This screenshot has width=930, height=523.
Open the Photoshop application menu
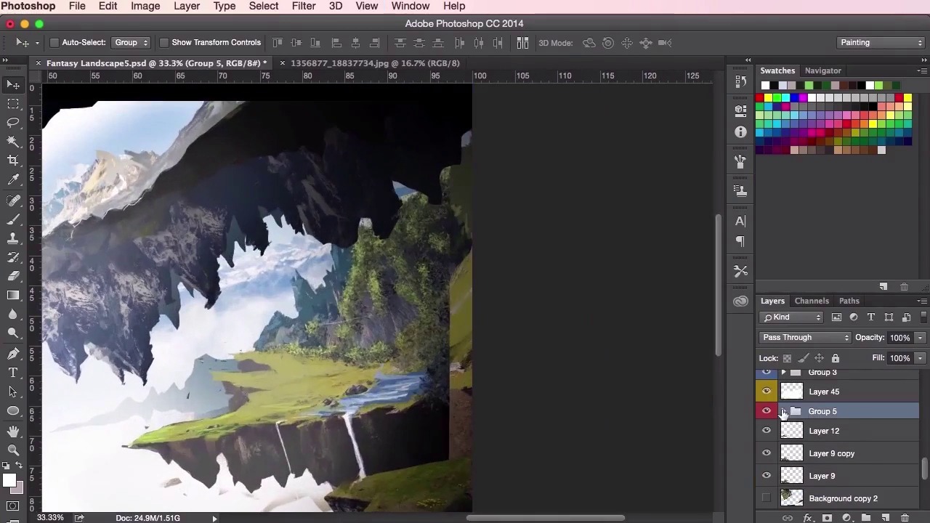click(28, 7)
